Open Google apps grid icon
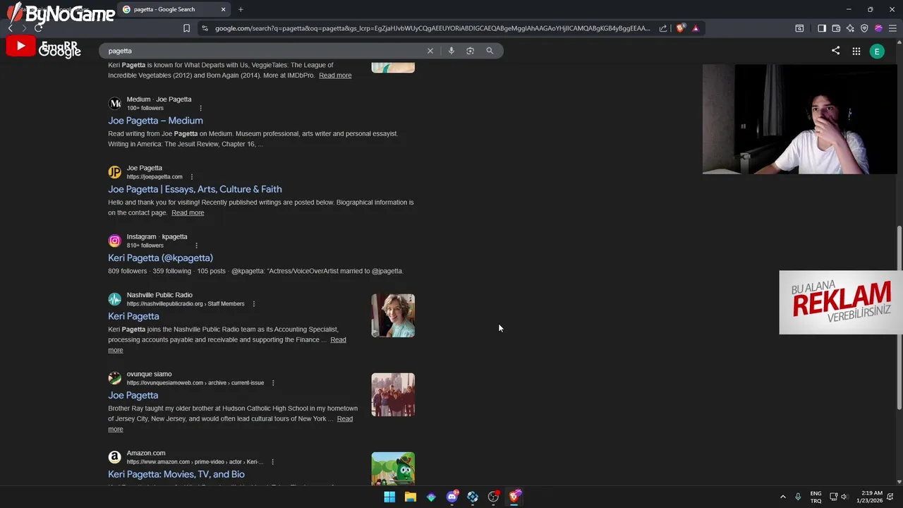 (856, 51)
